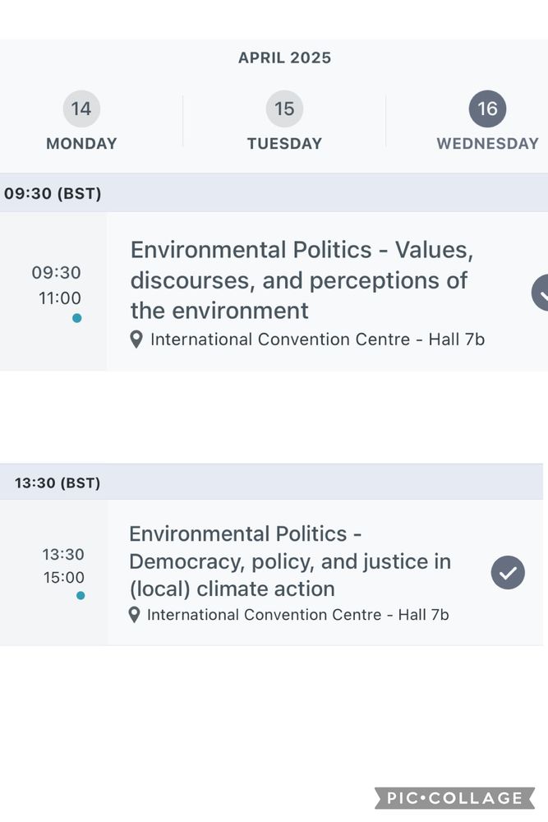This screenshot has width=548, height=822.
Task: Click Hall 7b location of 13:30 session
Action: (x=297, y=614)
